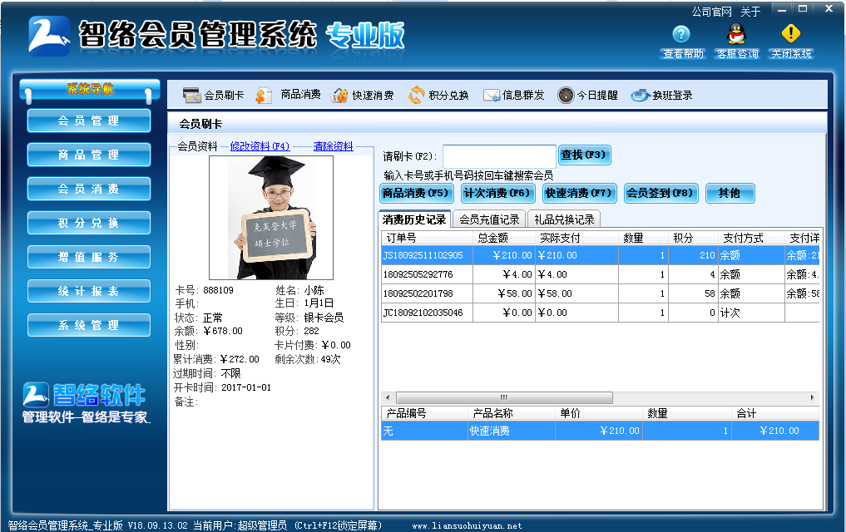Open 信息群发 message broadcast icon
The width and height of the screenshot is (846, 532).
coord(492,95)
